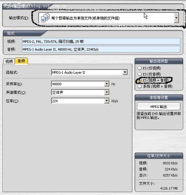This screenshot has height=195, width=186.
Task: Switch to the 视频 tab
Action: (9, 61)
